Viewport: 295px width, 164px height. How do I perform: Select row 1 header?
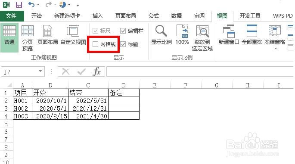coord(6,93)
